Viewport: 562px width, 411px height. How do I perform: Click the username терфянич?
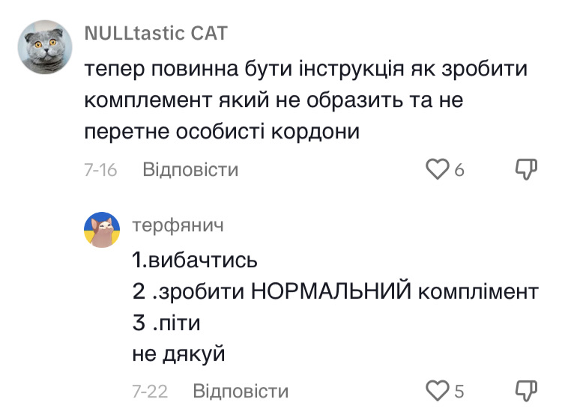(x=176, y=225)
